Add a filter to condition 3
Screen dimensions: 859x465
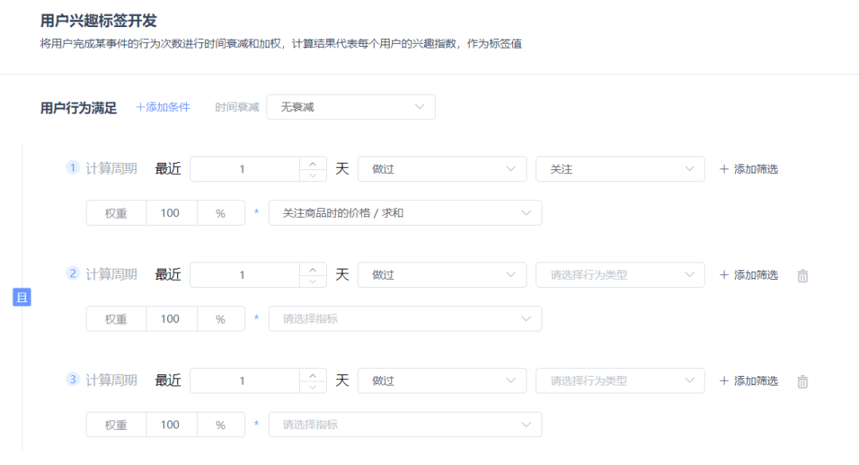click(748, 381)
